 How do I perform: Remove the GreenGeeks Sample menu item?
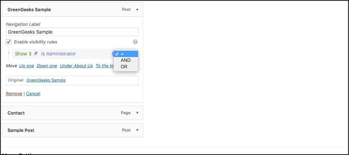coord(14,94)
